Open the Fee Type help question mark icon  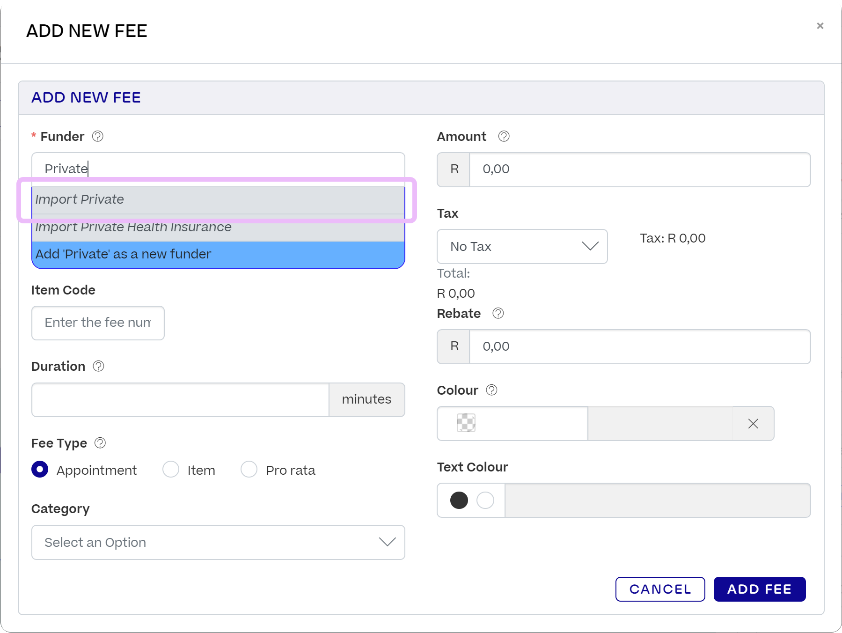click(100, 443)
